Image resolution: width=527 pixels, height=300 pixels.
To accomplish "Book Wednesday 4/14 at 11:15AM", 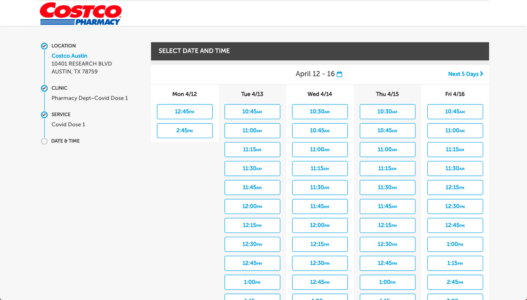I will click(320, 168).
